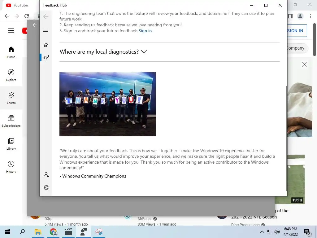The width and height of the screenshot is (317, 238).
Task: Click the MrBeast channel name
Action: [x=145, y=219]
